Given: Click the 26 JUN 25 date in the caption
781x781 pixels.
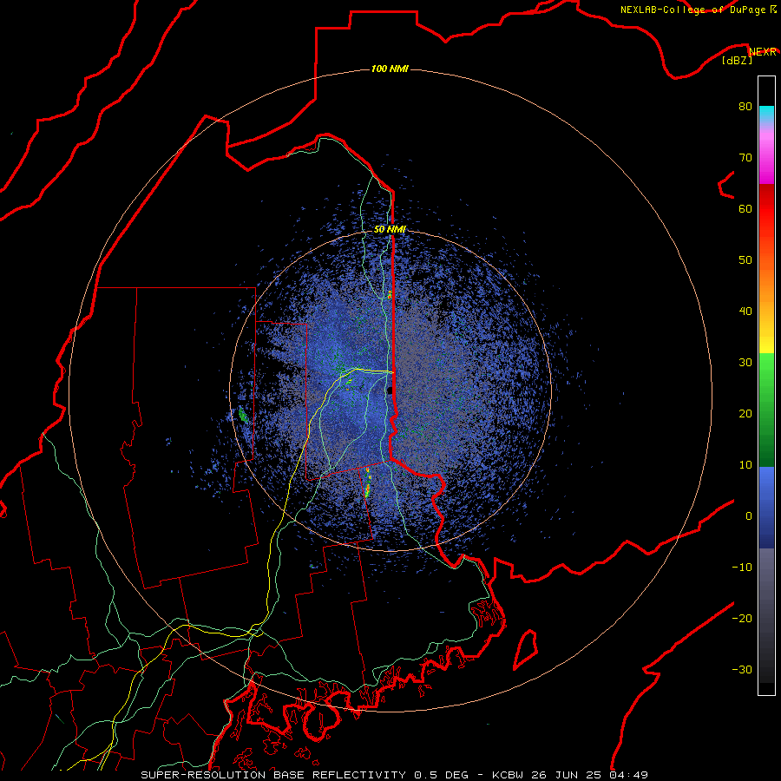Looking at the screenshot, I should point(565,775).
